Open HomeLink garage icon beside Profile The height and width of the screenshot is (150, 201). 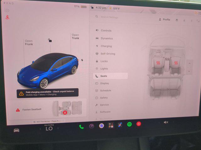(177, 20)
